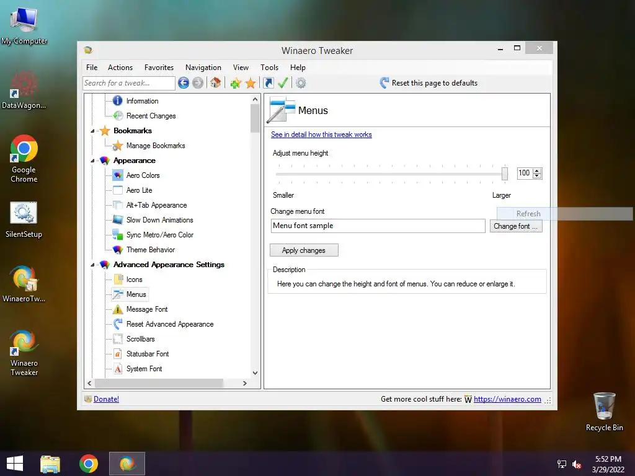The height and width of the screenshot is (476, 635).
Task: Open the Windows Start button
Action: 15,464
